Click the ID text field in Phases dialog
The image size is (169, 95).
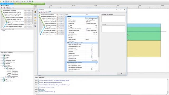tap(91, 18)
